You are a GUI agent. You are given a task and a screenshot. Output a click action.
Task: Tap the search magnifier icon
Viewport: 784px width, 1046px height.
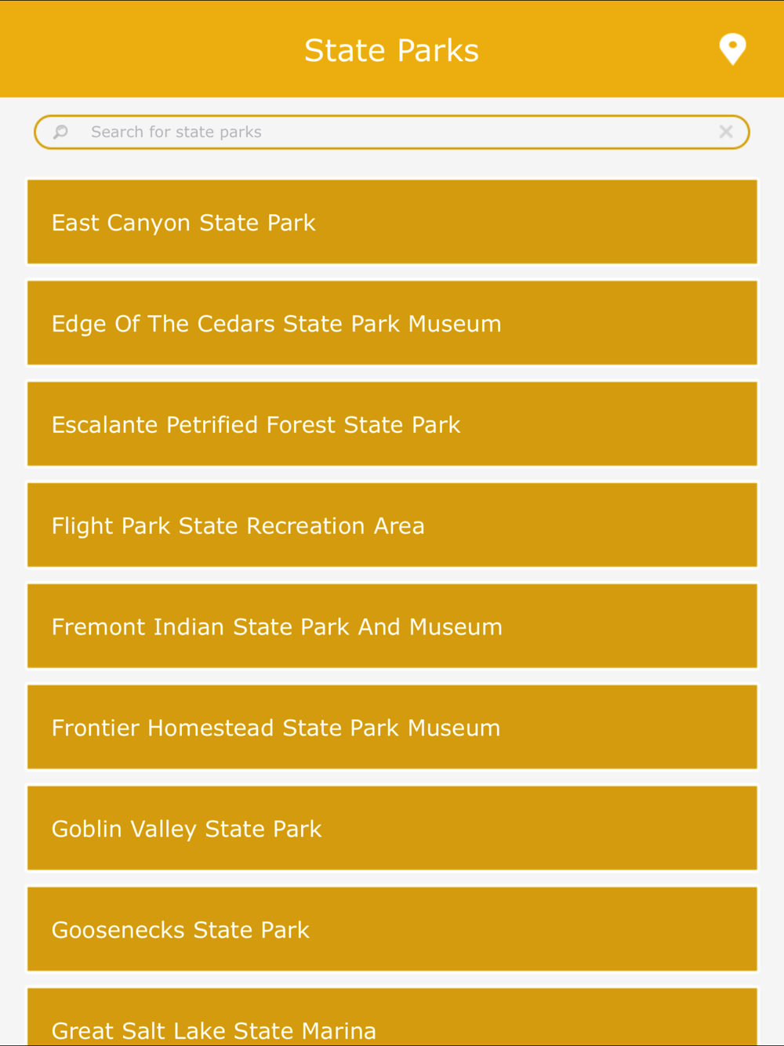click(61, 132)
